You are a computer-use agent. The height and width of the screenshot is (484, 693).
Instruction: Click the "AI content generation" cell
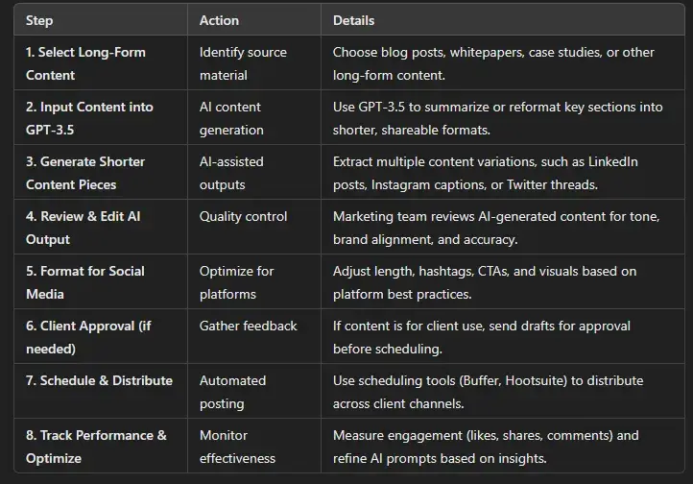coord(230,118)
